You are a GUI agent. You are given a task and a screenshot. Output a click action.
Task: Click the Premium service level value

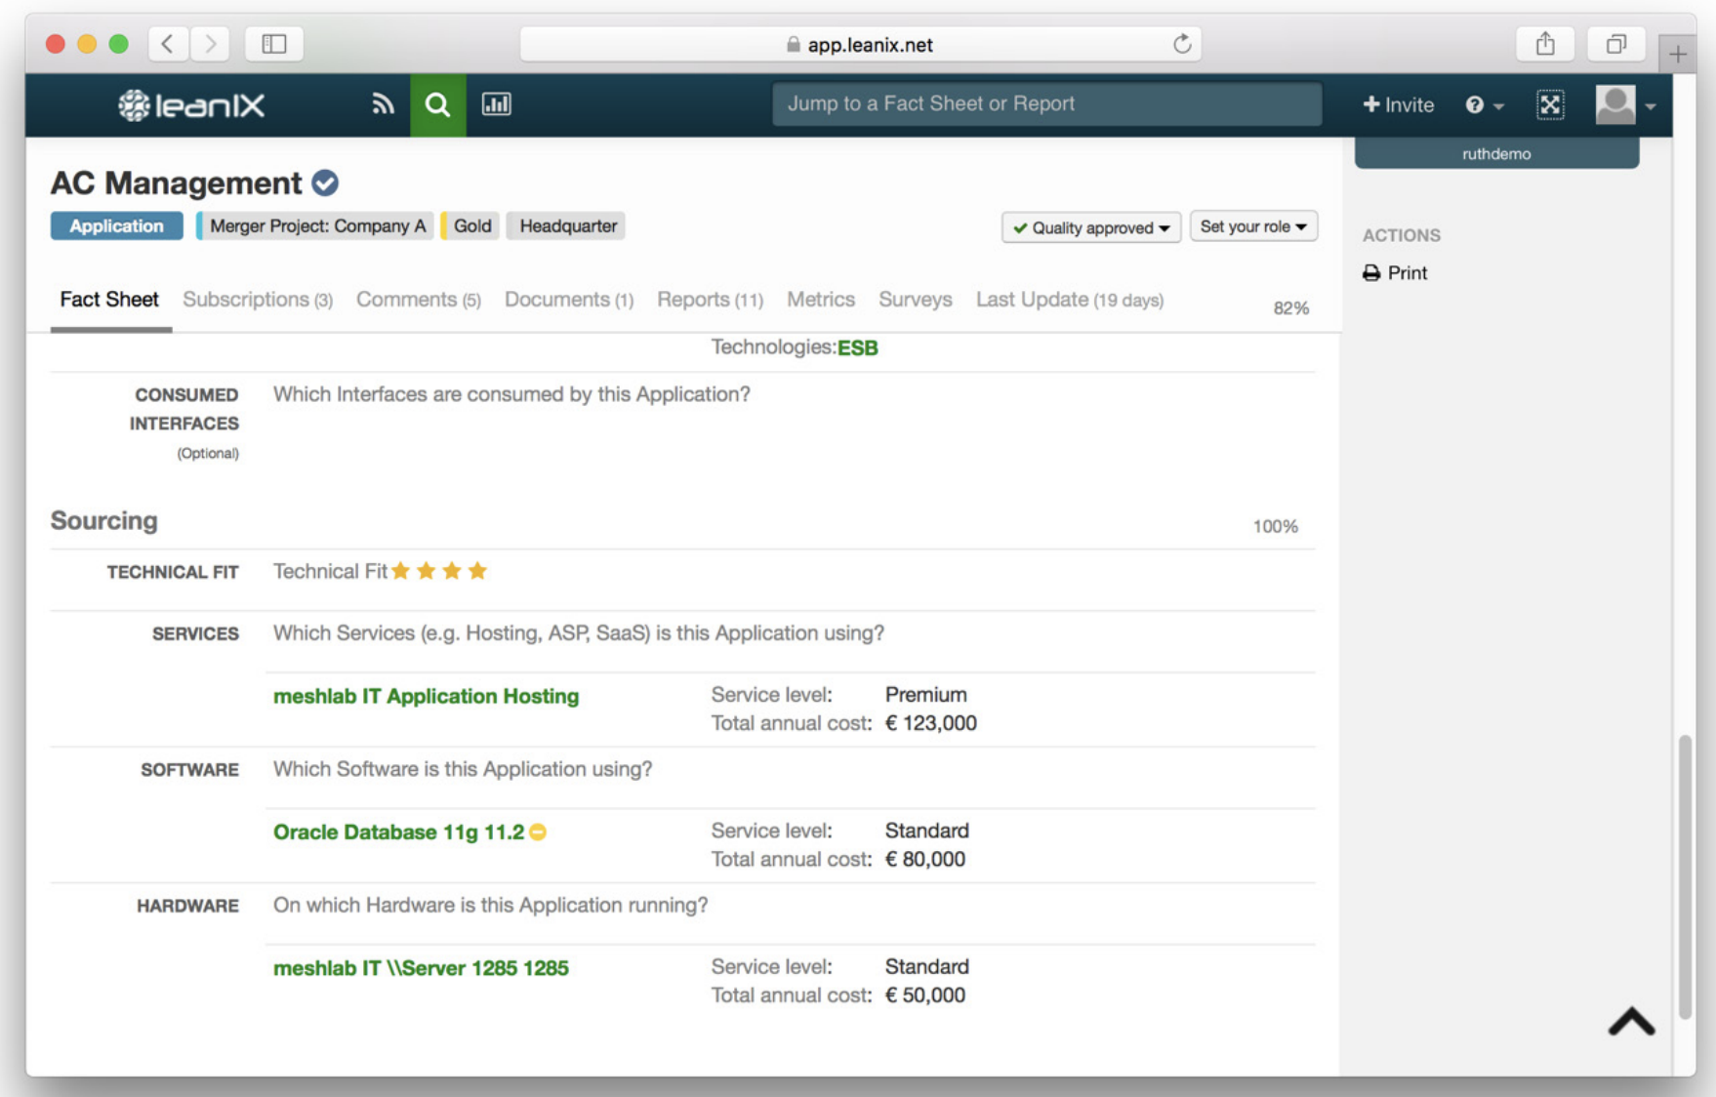[x=925, y=695]
